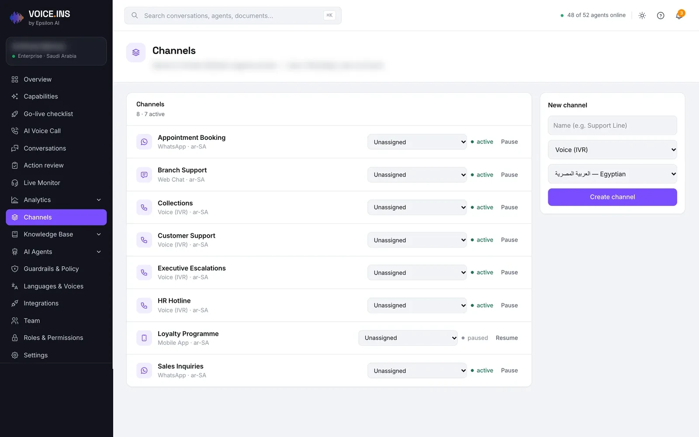Click the web chat icon for Branch Support
This screenshot has height=437, width=699.
click(x=144, y=174)
